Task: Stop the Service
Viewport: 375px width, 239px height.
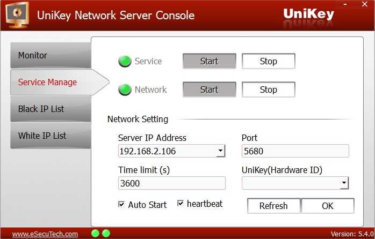Action: (268, 62)
